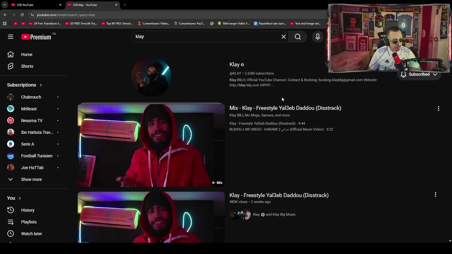
Task: Reload the page
Action: [22, 15]
